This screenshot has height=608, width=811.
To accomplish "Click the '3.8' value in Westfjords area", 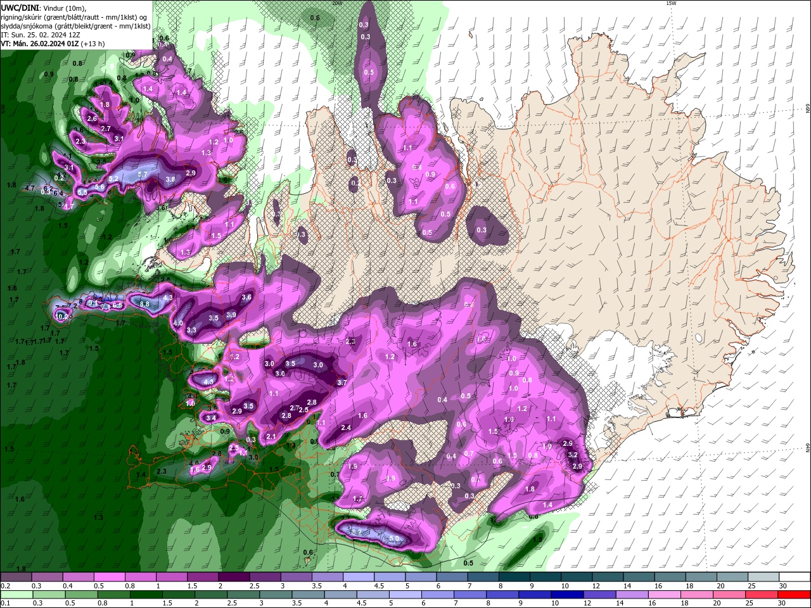I will [170, 179].
